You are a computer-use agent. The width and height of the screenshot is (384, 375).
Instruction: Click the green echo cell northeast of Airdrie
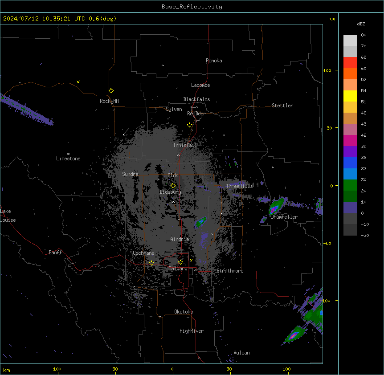coord(200,222)
